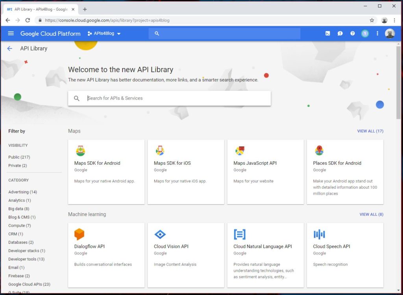Viewport: 403px width, 295px height.
Task: Open help with the question mark icon
Action: pos(352,33)
